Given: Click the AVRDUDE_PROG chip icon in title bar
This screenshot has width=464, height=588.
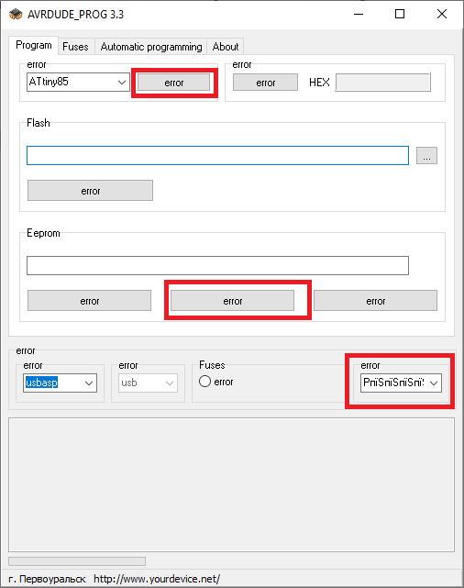Looking at the screenshot, I should [x=16, y=15].
